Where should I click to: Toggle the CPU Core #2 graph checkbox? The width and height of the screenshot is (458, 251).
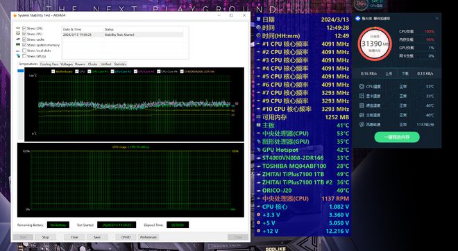point(112,71)
